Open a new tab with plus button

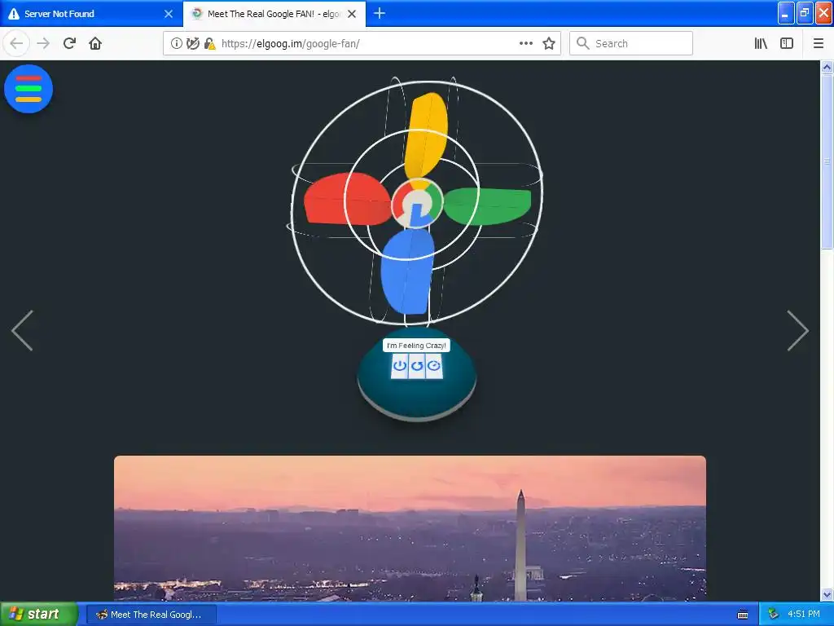click(380, 13)
